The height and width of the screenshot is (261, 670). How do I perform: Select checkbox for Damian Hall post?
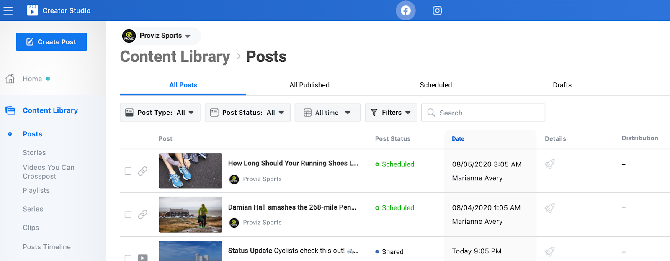pos(128,215)
